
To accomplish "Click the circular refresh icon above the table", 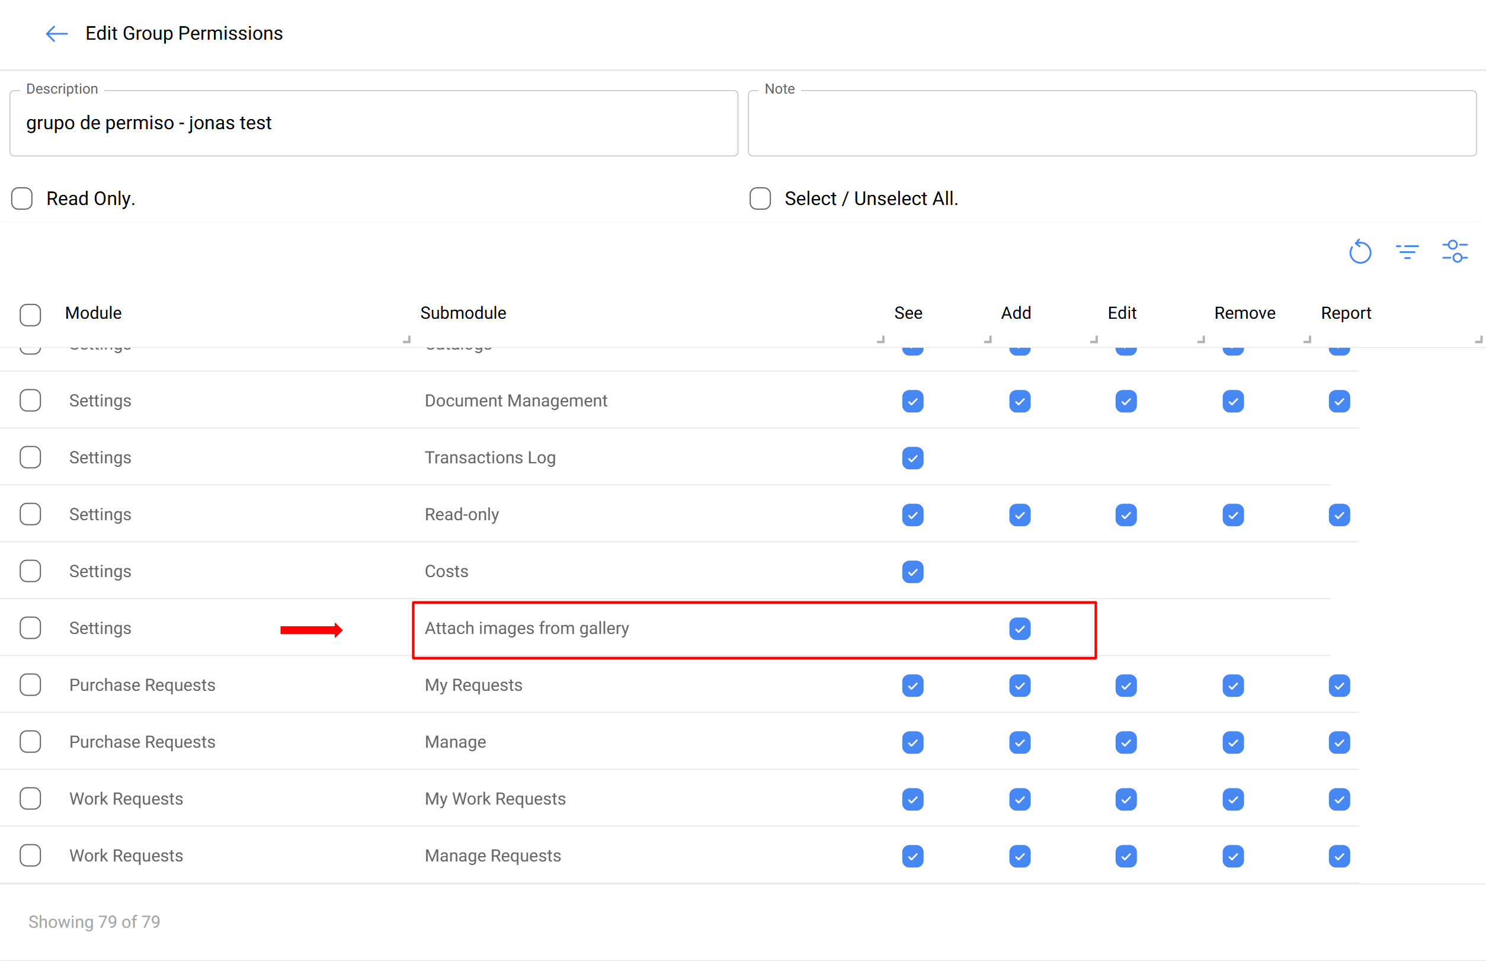I will click(x=1359, y=252).
